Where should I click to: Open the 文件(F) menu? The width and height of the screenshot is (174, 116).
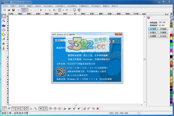(x=5, y=6)
